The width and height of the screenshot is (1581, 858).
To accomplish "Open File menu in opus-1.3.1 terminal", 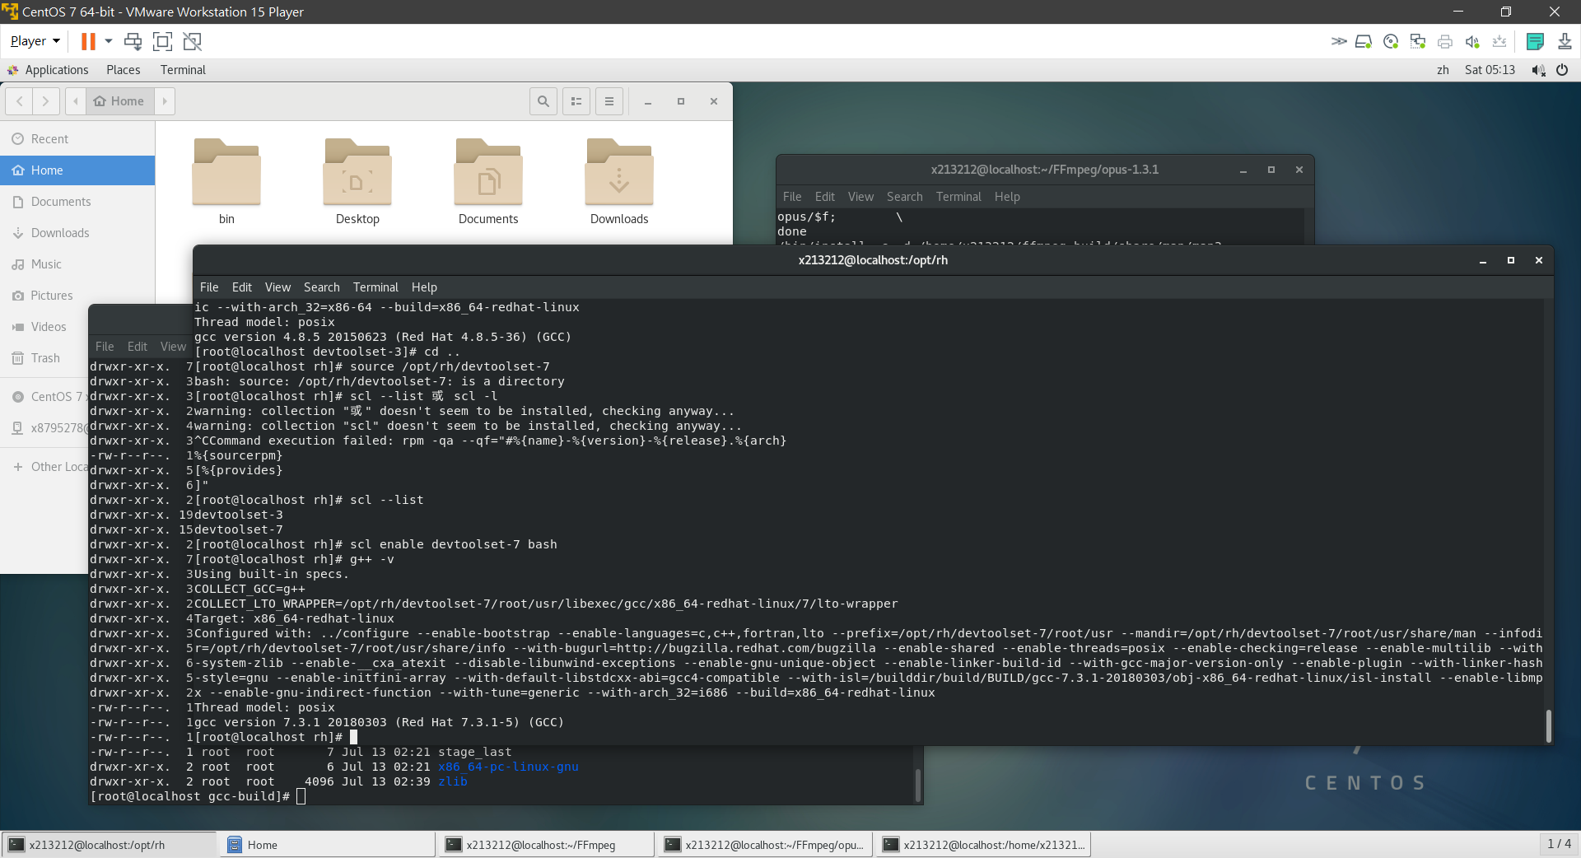I will click(x=792, y=197).
